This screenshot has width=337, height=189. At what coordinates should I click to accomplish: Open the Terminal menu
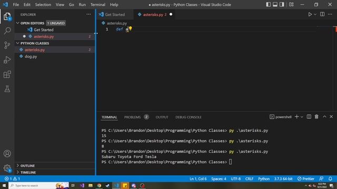[x=98, y=5]
